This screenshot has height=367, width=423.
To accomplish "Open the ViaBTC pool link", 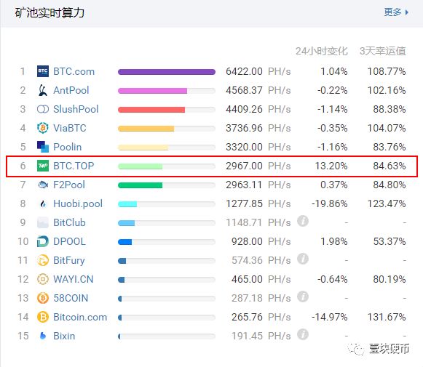I will coord(70,128).
